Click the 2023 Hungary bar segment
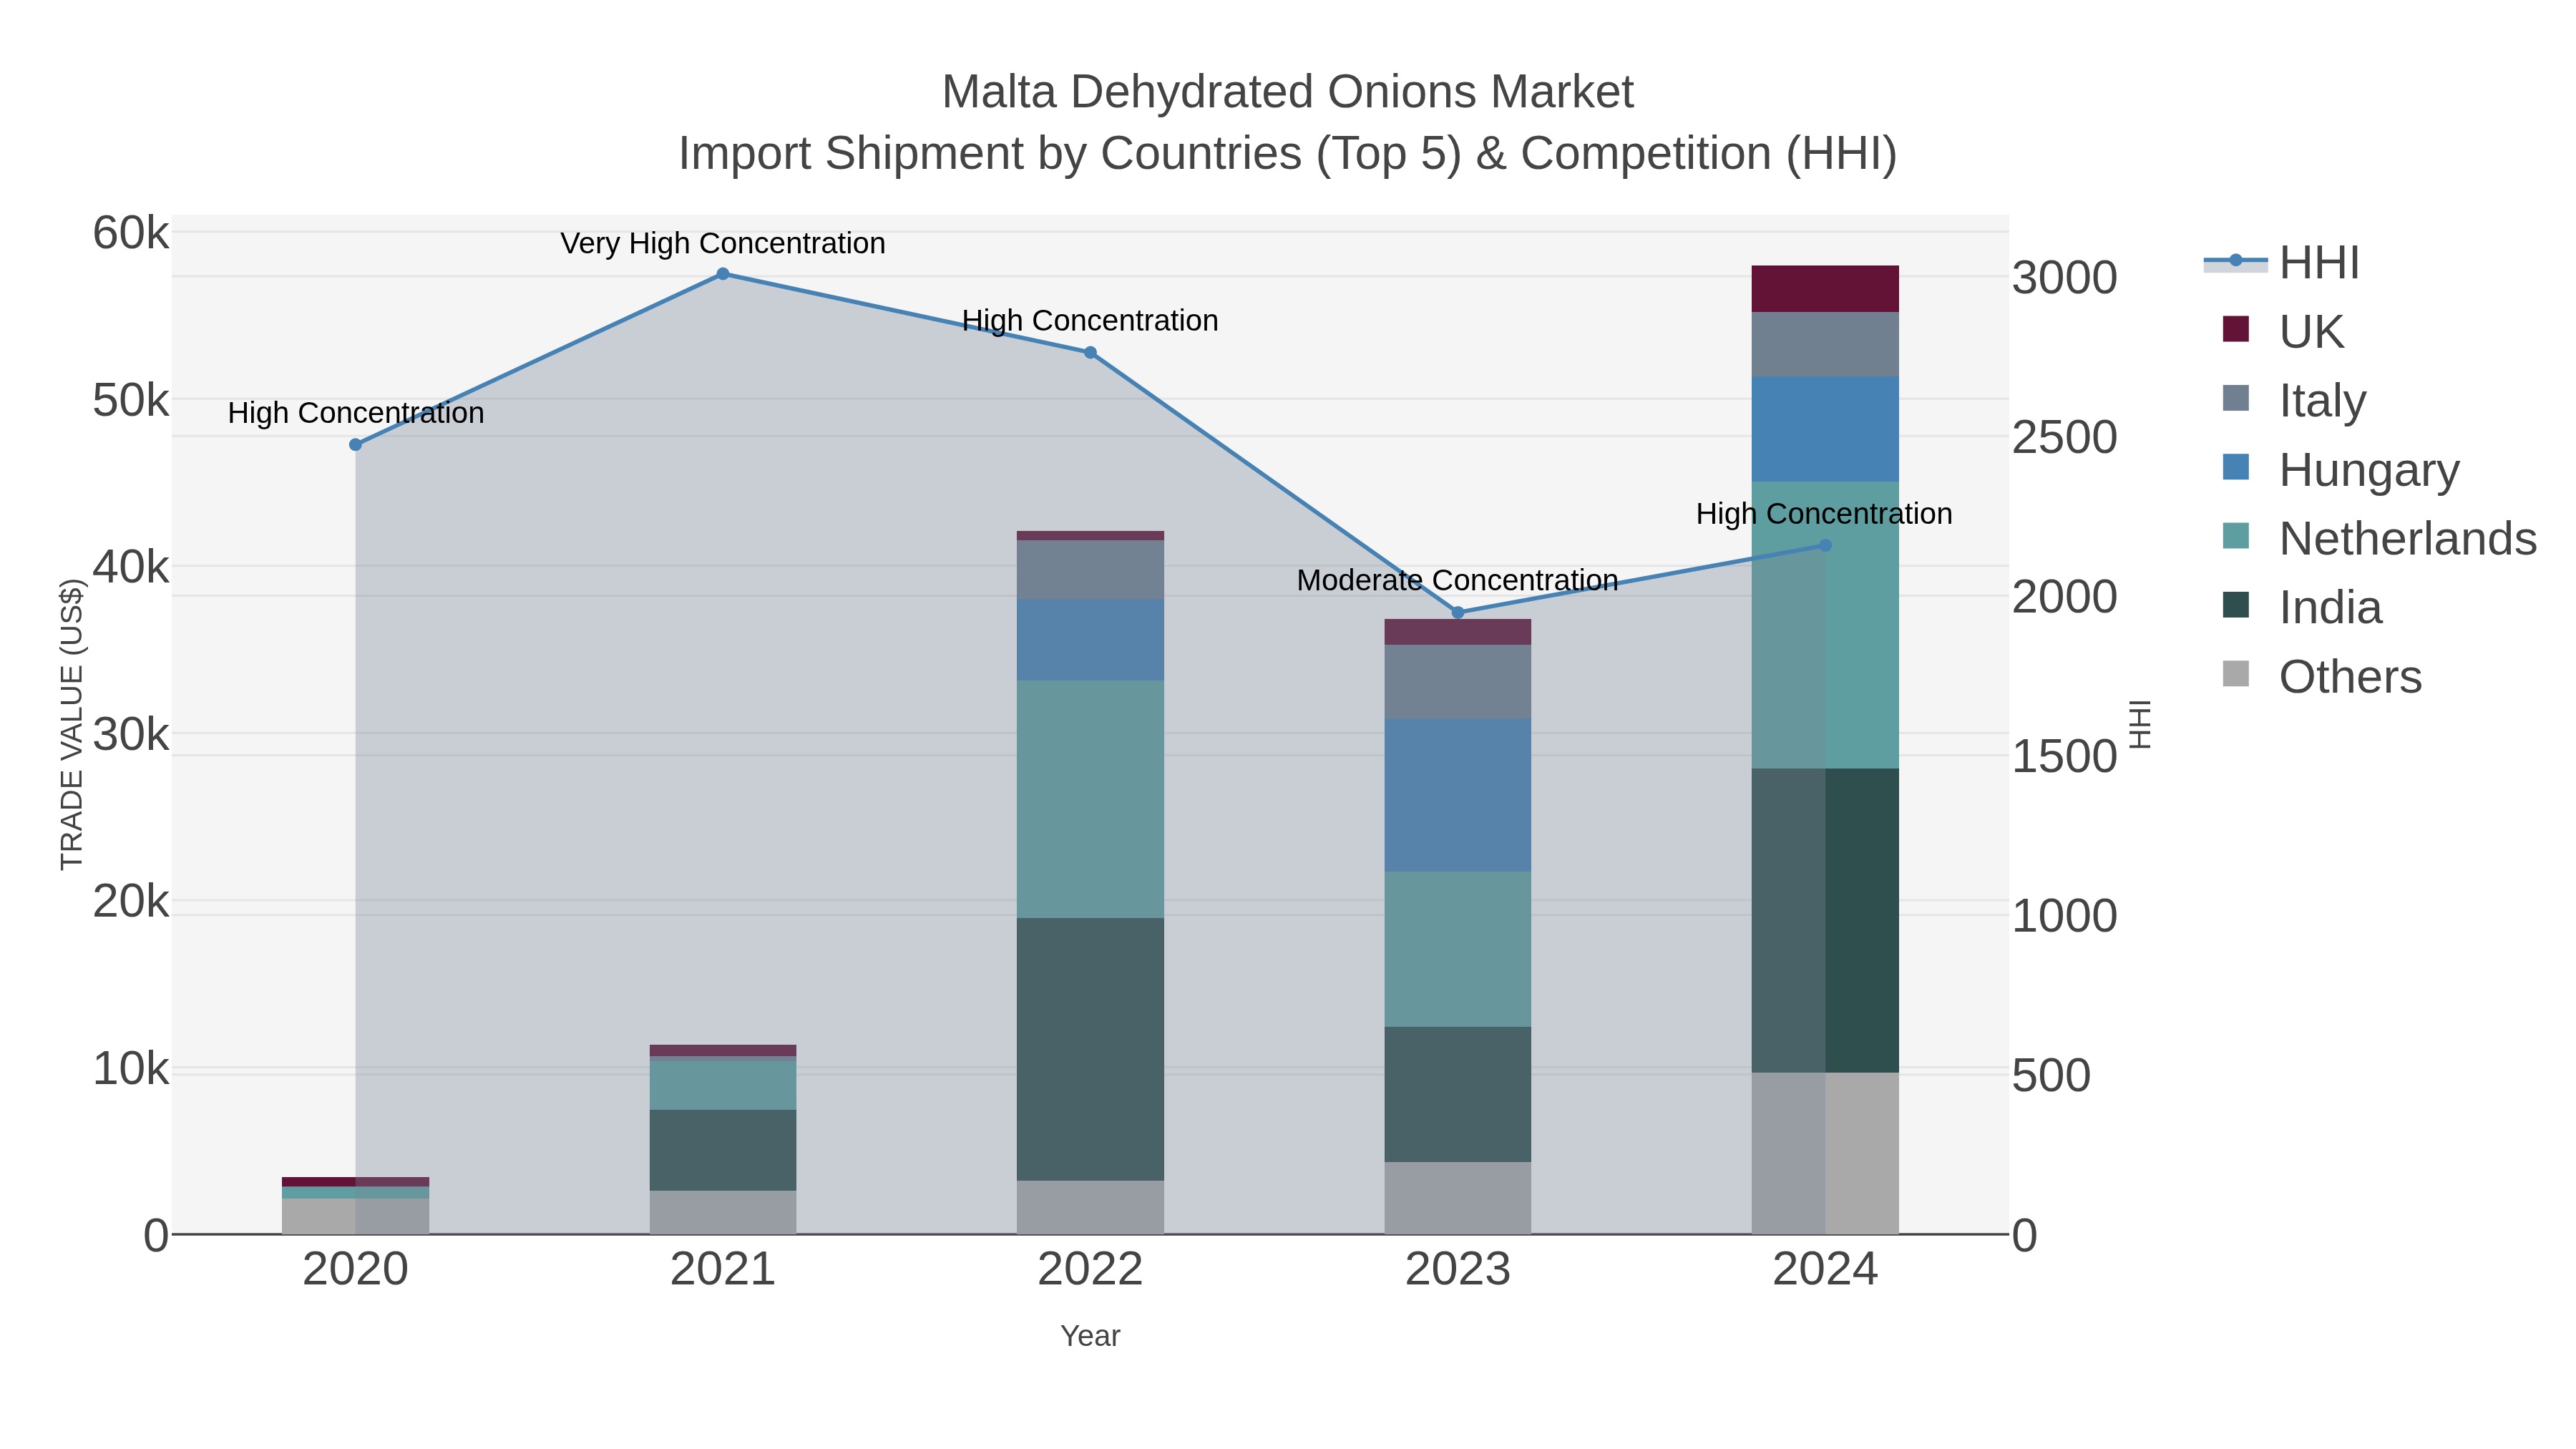The image size is (2576, 1449). (1458, 795)
